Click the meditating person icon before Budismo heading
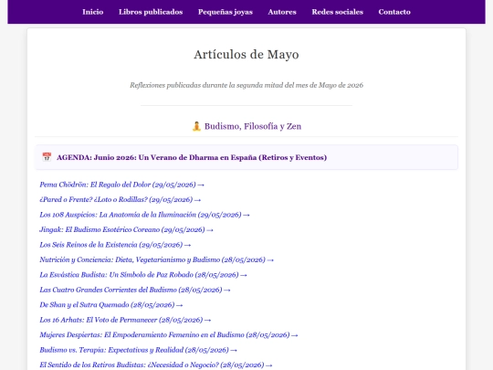 coord(196,126)
